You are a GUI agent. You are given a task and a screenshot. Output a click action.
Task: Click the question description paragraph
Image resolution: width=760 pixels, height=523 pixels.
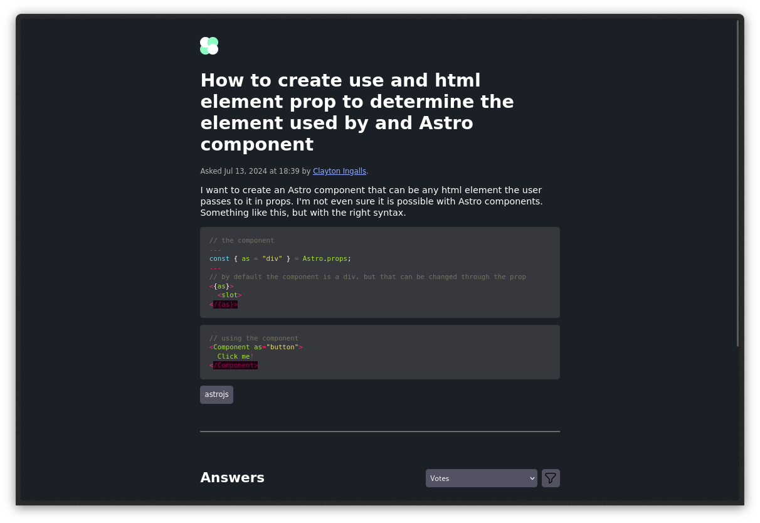pos(371,201)
